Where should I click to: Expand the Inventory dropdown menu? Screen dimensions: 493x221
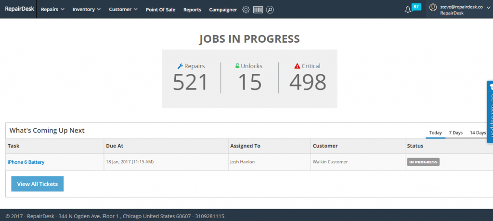tap(87, 10)
